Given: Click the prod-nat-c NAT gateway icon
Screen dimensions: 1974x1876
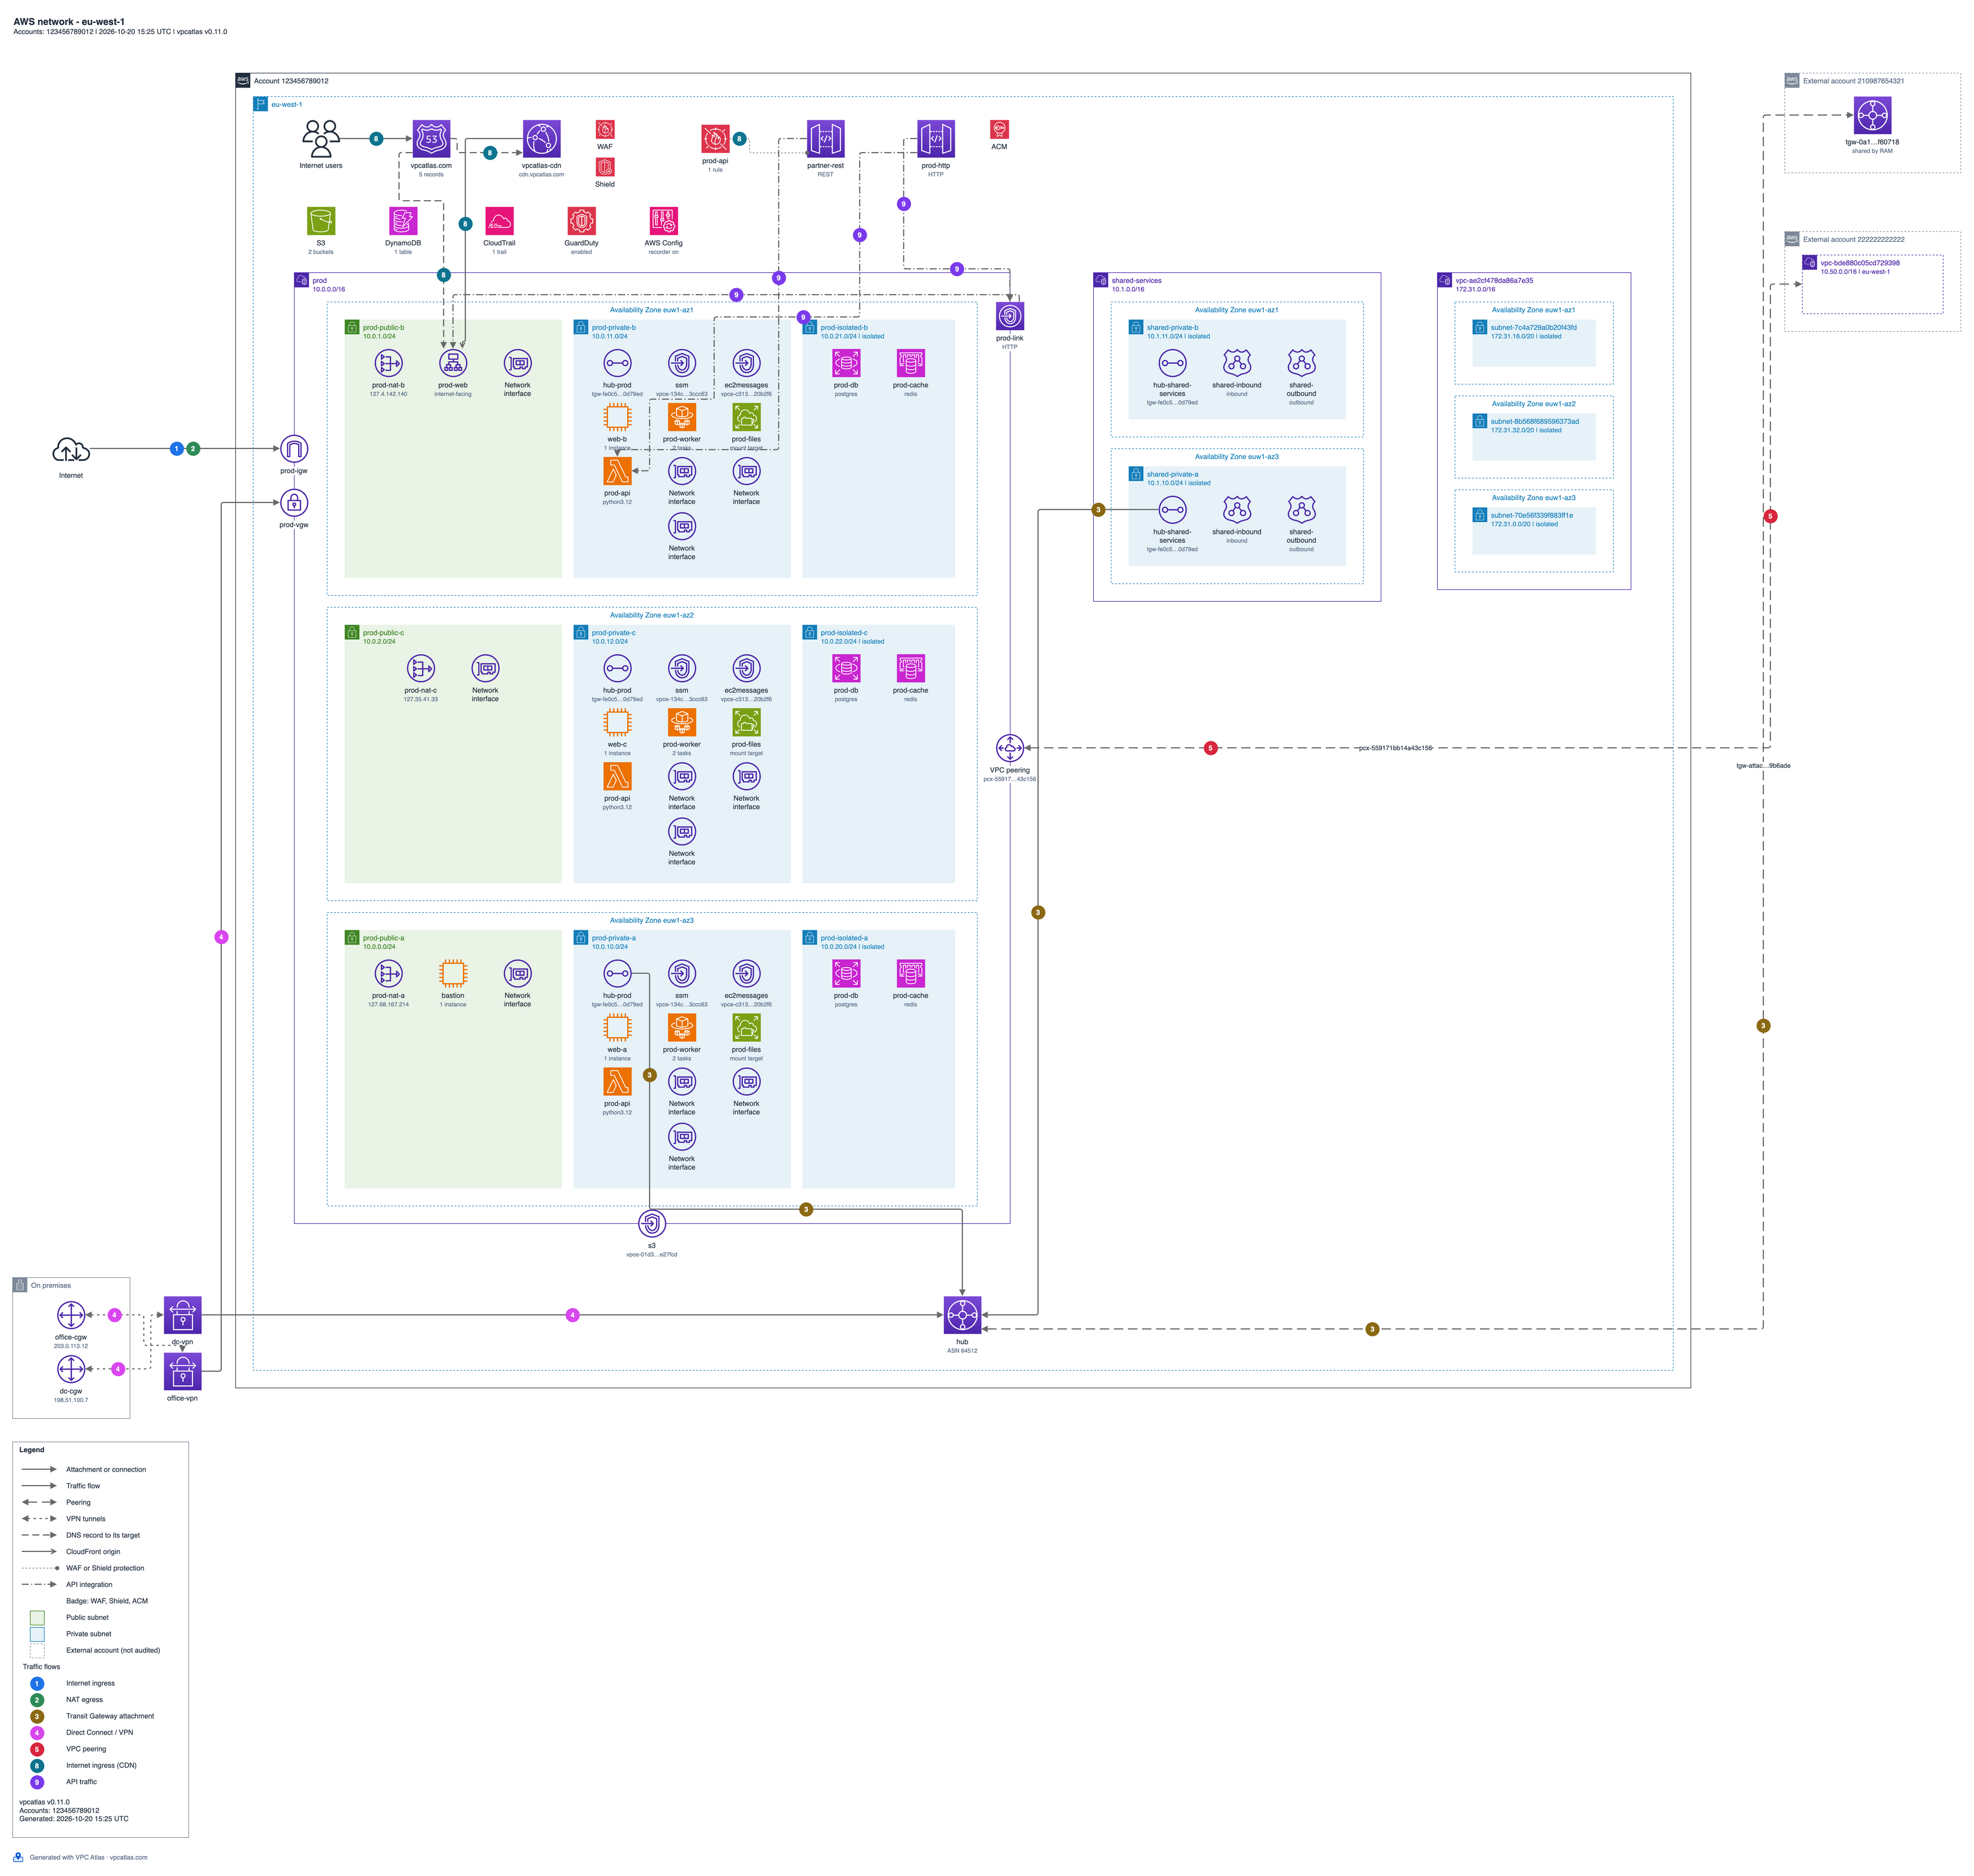Looking at the screenshot, I should (421, 668).
